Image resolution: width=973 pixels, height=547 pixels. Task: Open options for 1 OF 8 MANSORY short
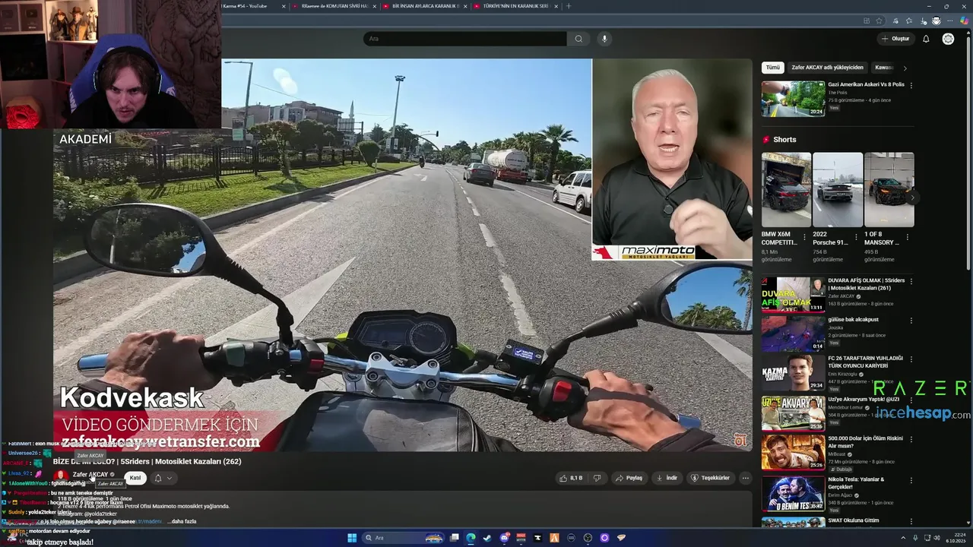[908, 237]
